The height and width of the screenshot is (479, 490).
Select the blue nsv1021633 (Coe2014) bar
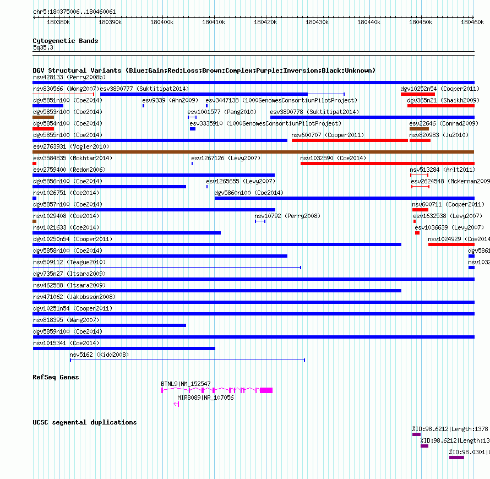click(127, 233)
